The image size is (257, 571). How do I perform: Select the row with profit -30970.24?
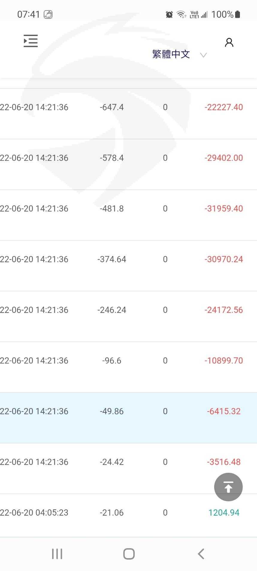point(128,259)
